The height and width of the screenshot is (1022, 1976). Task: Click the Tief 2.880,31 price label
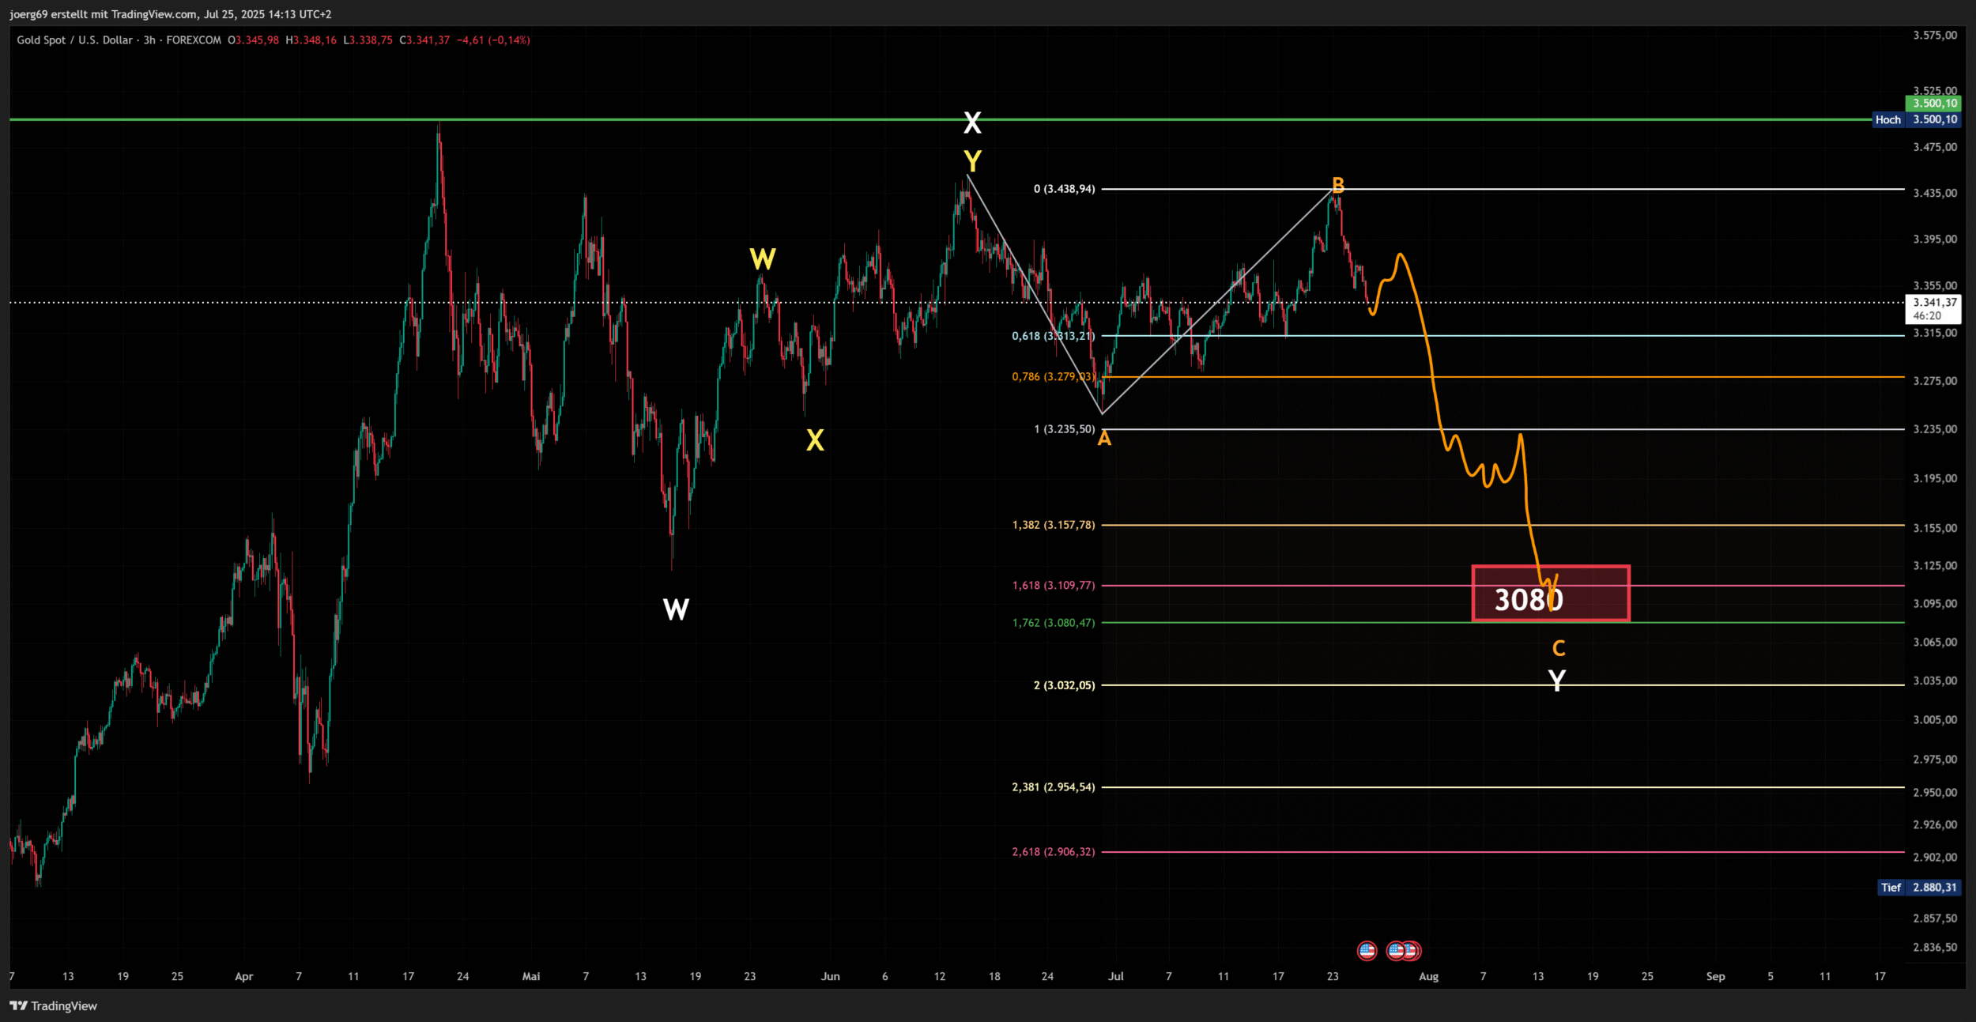[x=1919, y=887]
